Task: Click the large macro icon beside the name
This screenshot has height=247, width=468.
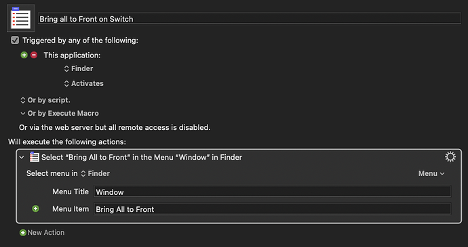Action: pyautogui.click(x=20, y=18)
